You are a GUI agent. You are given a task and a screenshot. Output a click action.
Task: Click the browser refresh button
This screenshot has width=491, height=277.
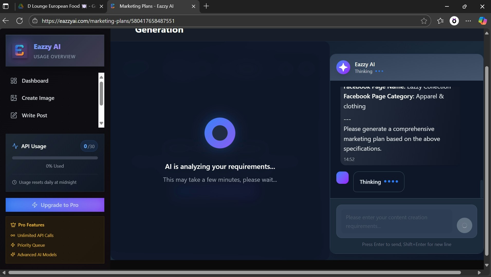click(20, 21)
